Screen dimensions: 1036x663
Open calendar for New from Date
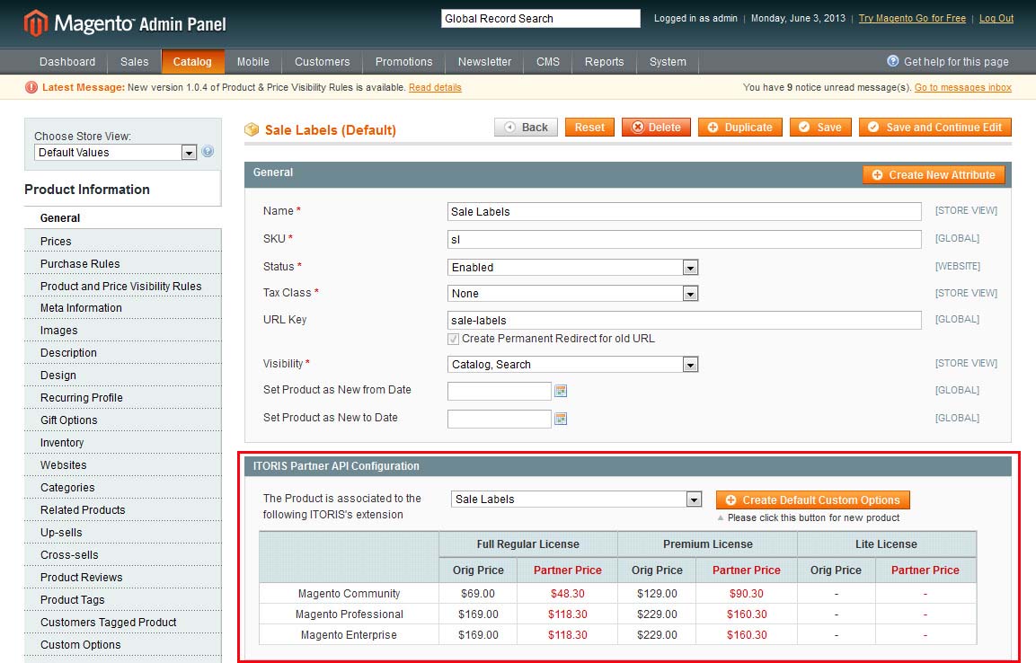point(561,391)
